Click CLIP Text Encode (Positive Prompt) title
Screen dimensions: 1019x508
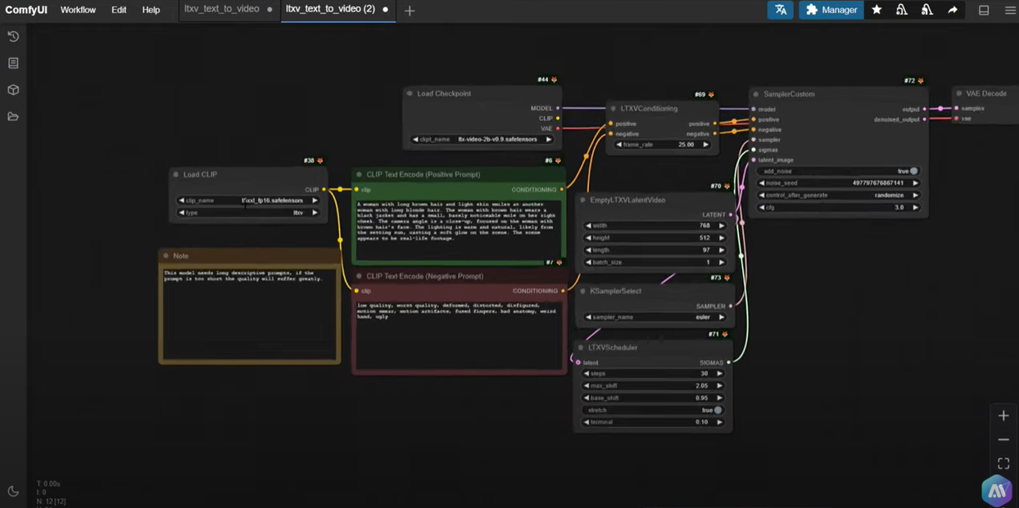[423, 174]
